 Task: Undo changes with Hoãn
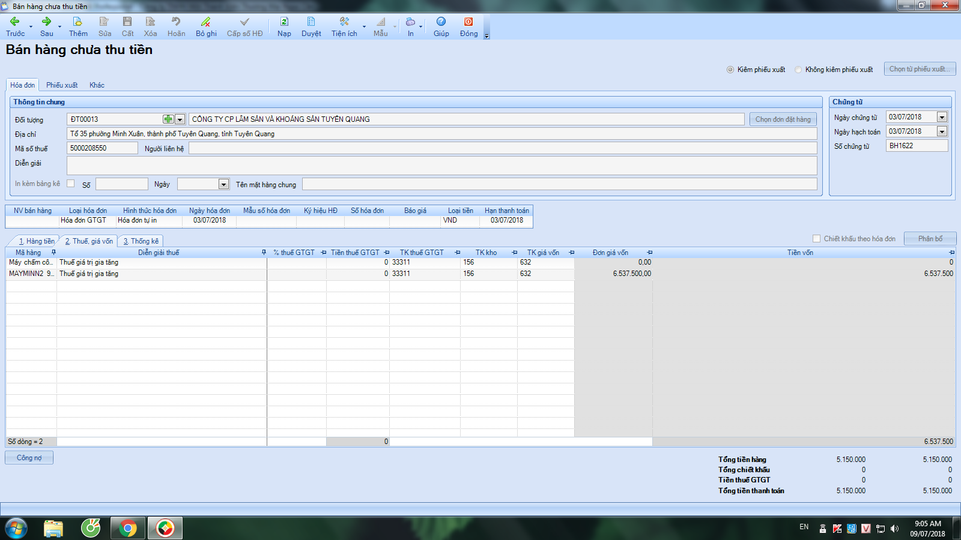176,26
